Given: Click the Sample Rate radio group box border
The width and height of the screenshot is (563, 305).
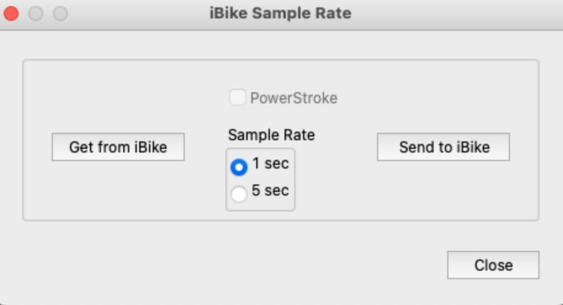Looking at the screenshot, I should click(x=227, y=180).
